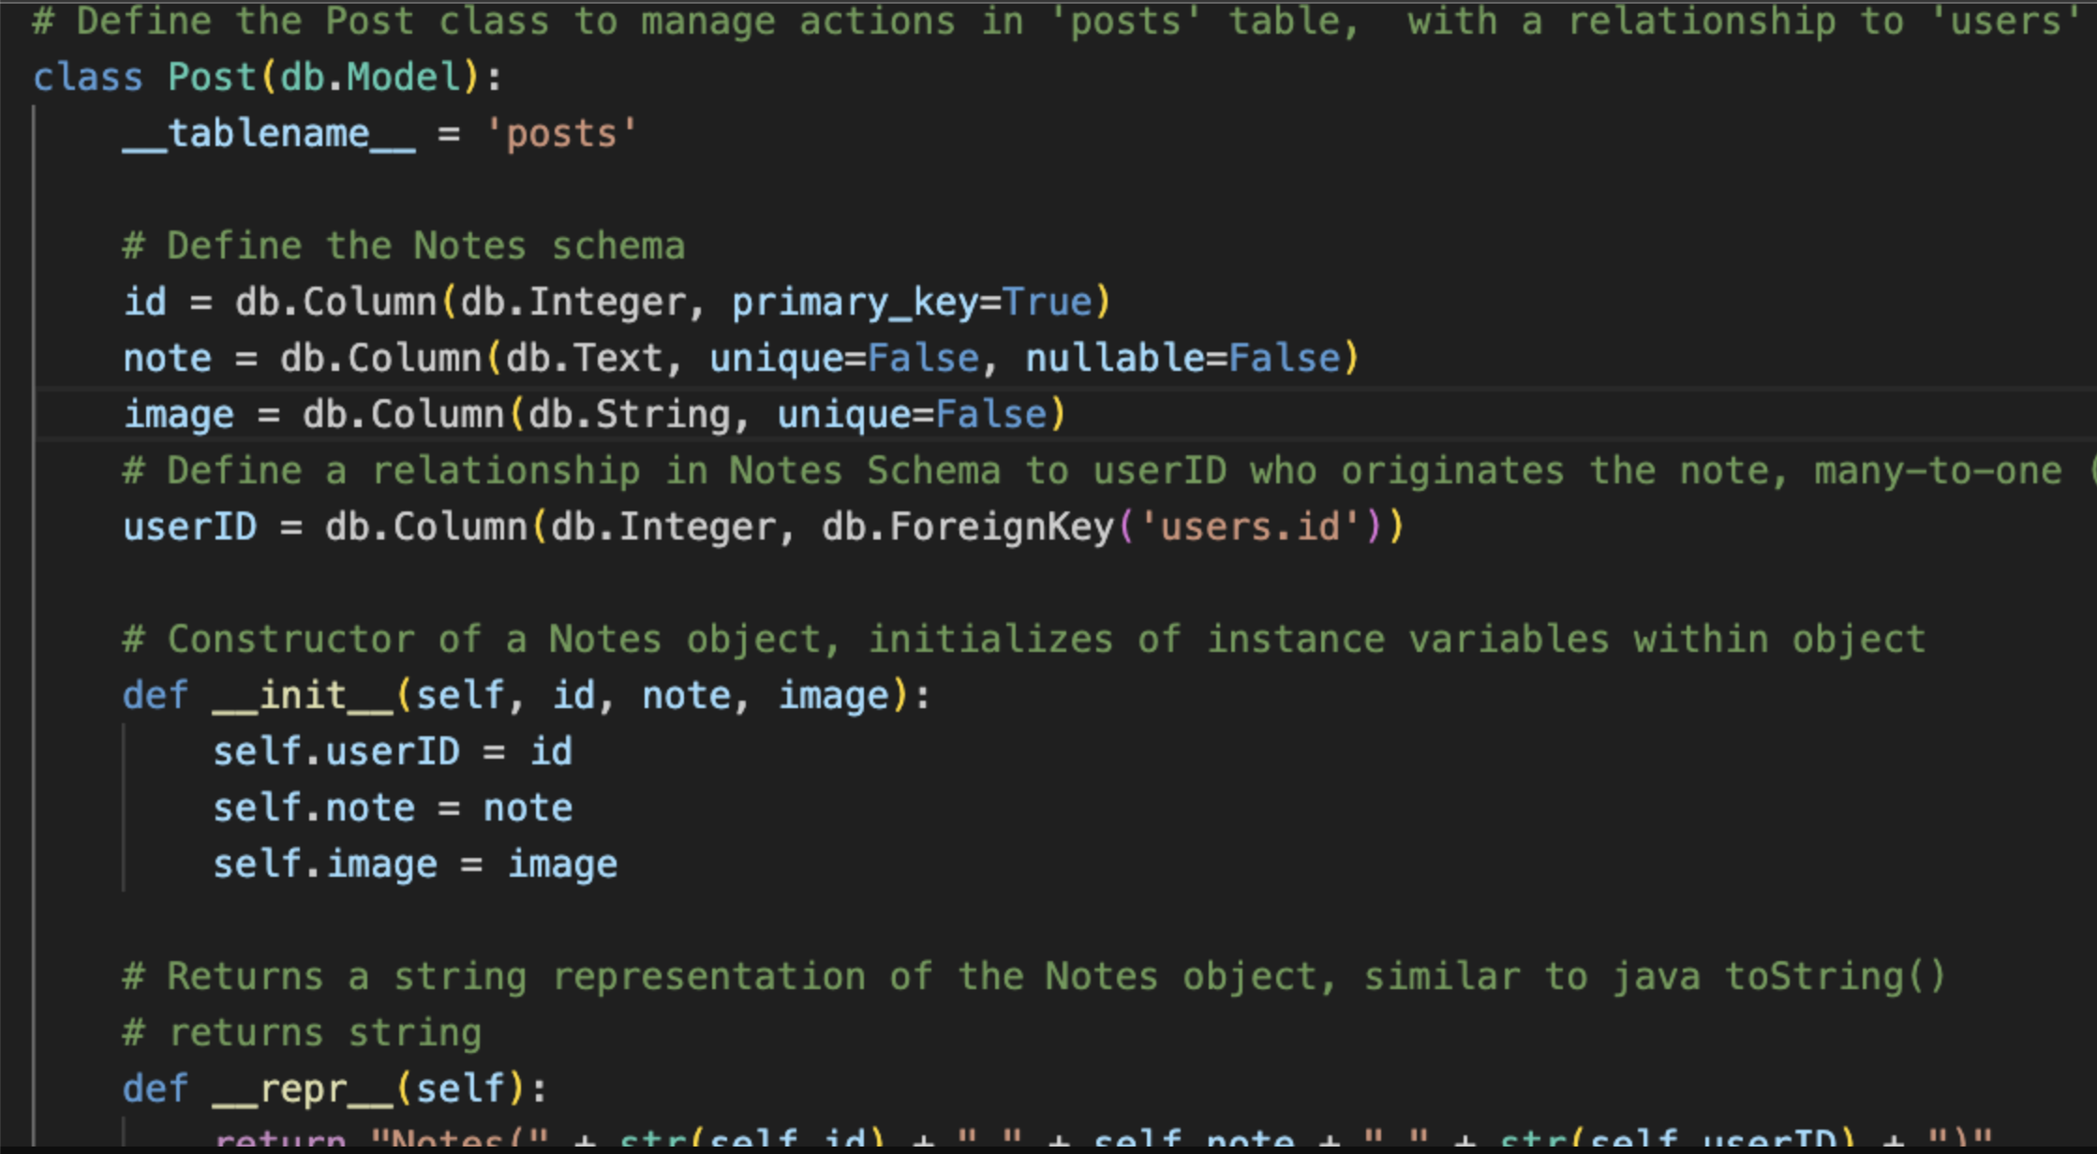Viewport: 2097px width, 1154px height.
Task: Click the 'users.id' string literal
Action: [1251, 526]
